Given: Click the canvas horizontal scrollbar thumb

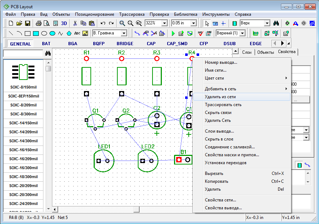Looking at the screenshot, I should pyautogui.click(x=136, y=209).
